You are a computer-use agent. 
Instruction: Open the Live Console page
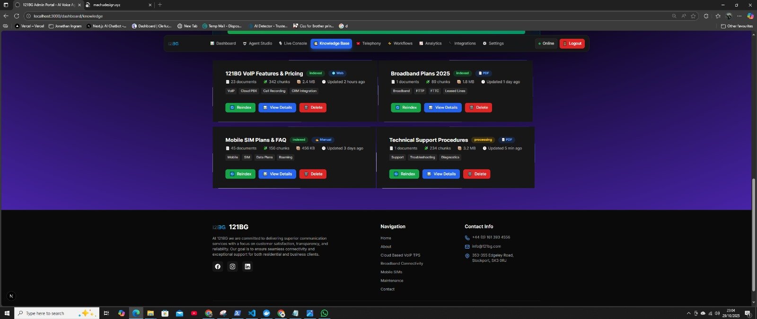(x=293, y=43)
